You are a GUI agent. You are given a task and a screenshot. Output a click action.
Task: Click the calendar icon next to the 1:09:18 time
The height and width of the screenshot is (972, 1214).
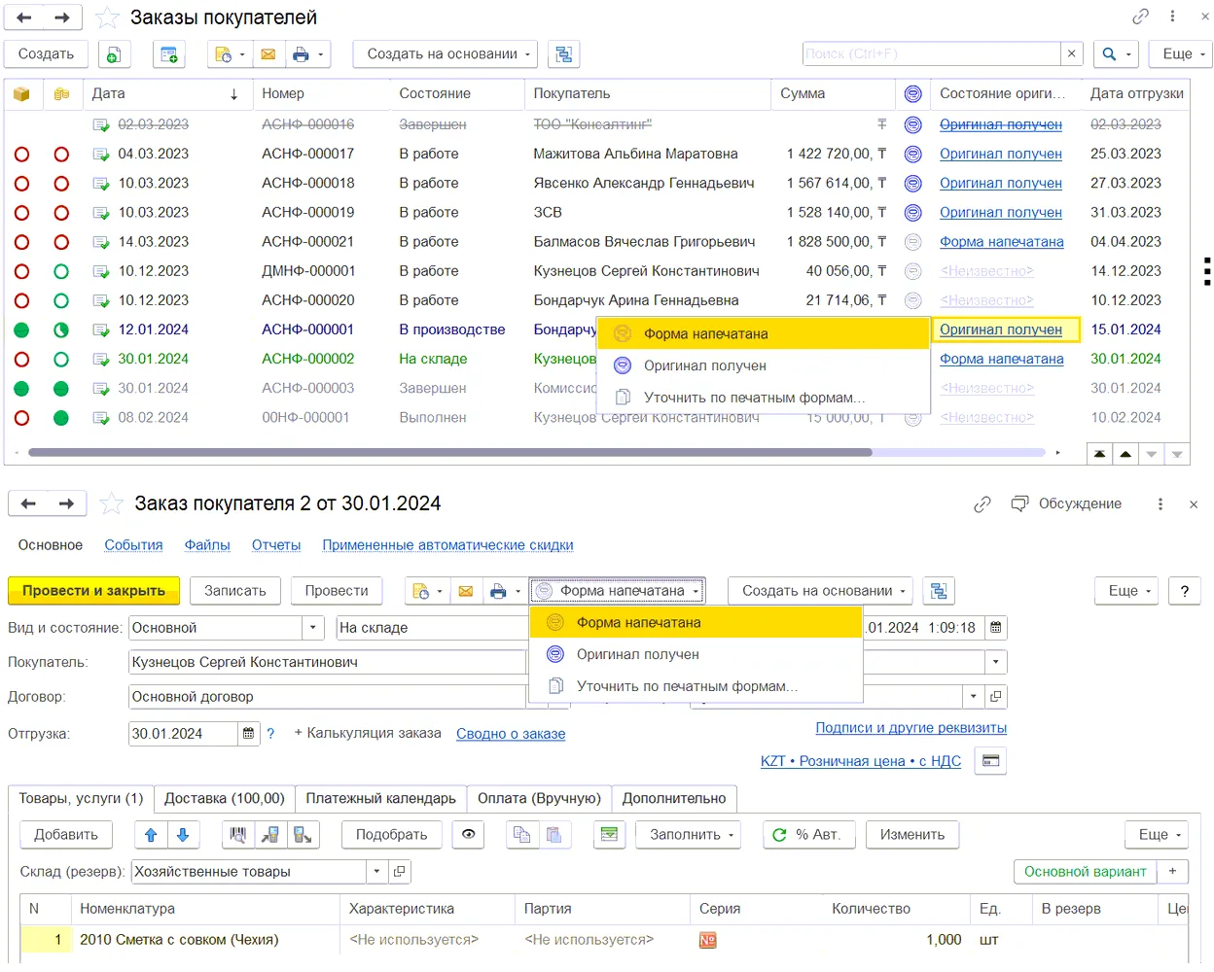(x=995, y=628)
